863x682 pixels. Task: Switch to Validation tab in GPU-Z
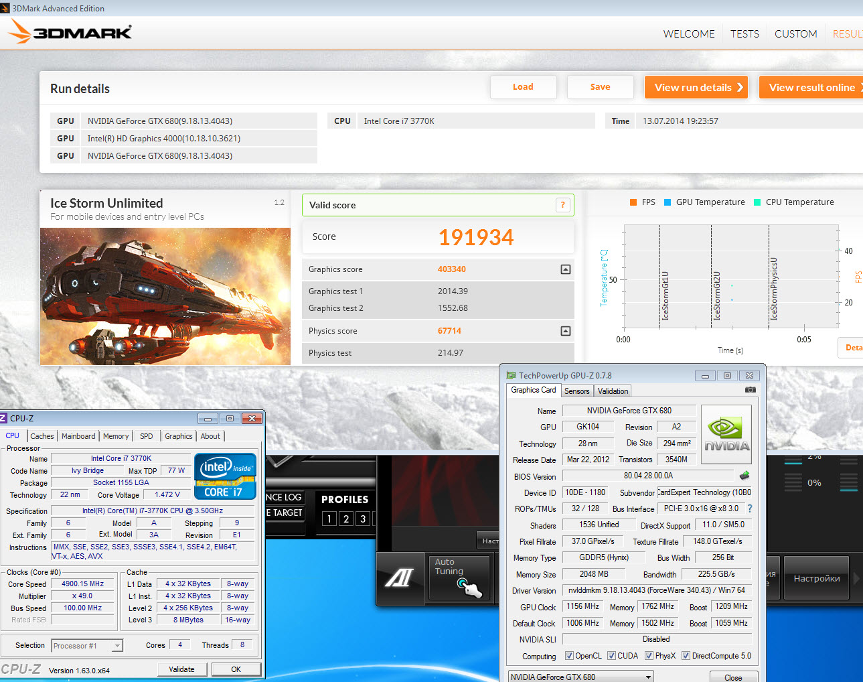[x=613, y=391]
